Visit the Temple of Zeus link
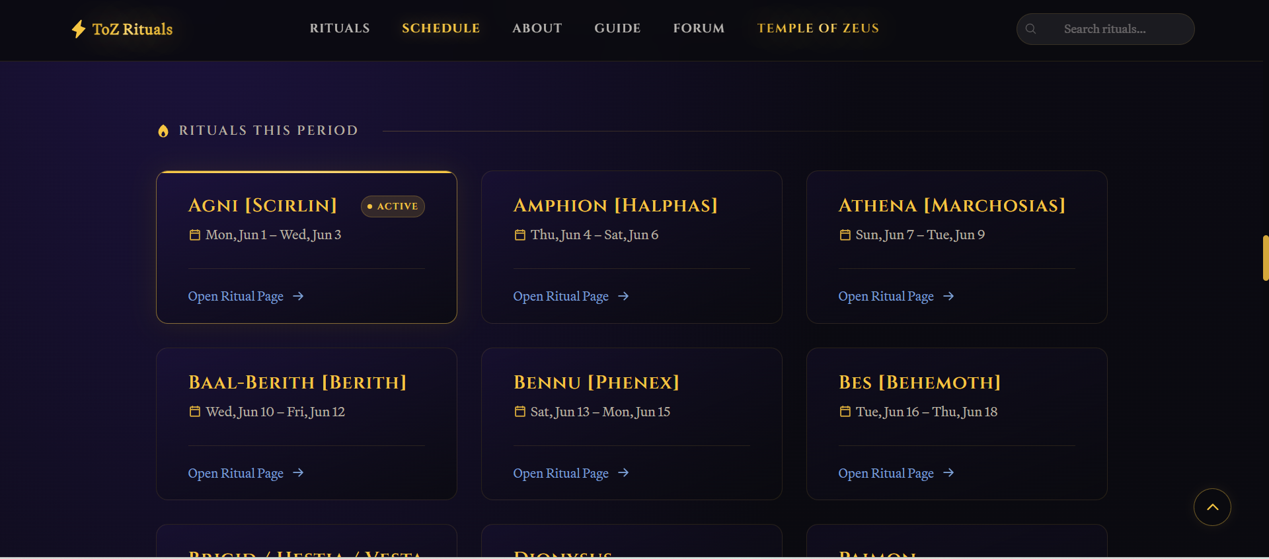The width and height of the screenshot is (1269, 559). [818, 28]
